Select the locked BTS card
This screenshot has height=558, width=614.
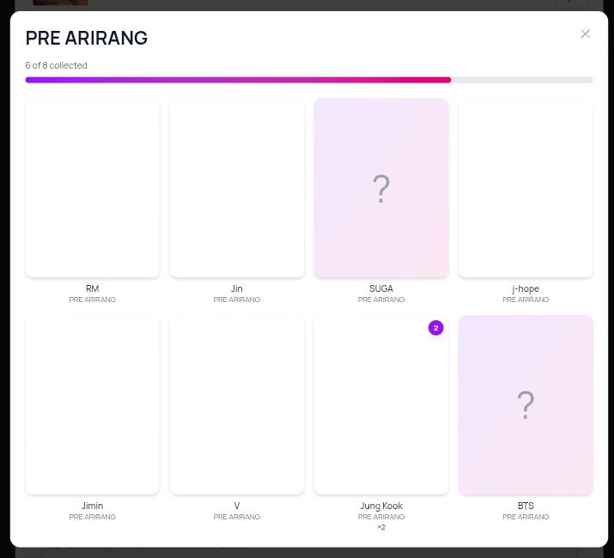tap(526, 405)
